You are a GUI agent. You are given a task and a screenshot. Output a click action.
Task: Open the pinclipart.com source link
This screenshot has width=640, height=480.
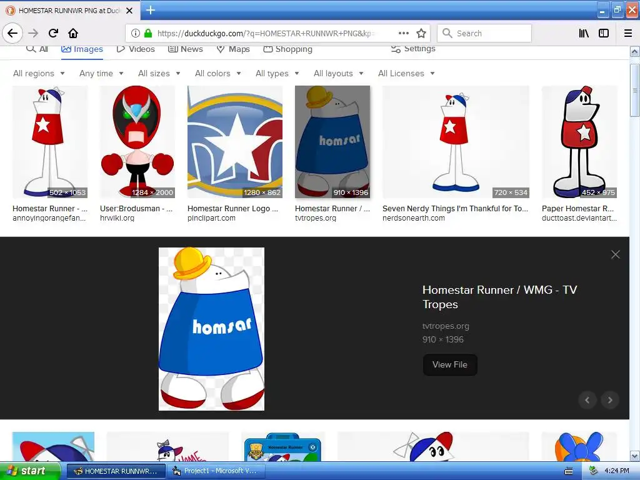pyautogui.click(x=211, y=218)
